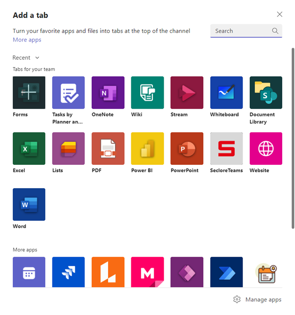Screen dimensions: 295x315
Task: Click Manage apps text link
Action: click(263, 299)
